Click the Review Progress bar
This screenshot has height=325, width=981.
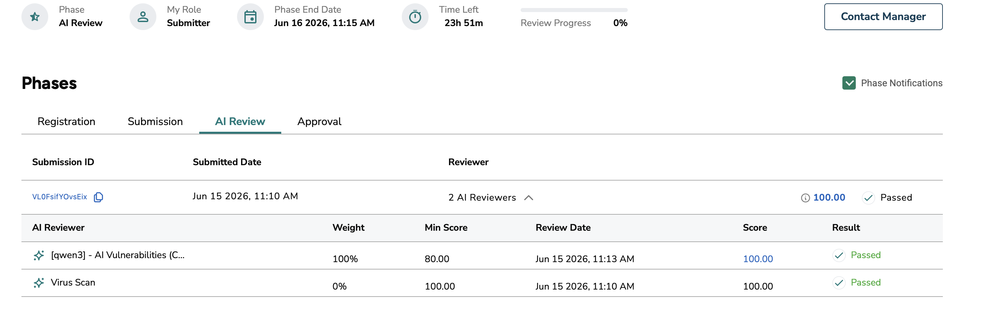(x=574, y=10)
